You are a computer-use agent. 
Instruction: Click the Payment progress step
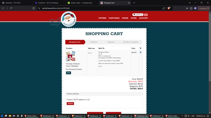[x=111, y=42]
